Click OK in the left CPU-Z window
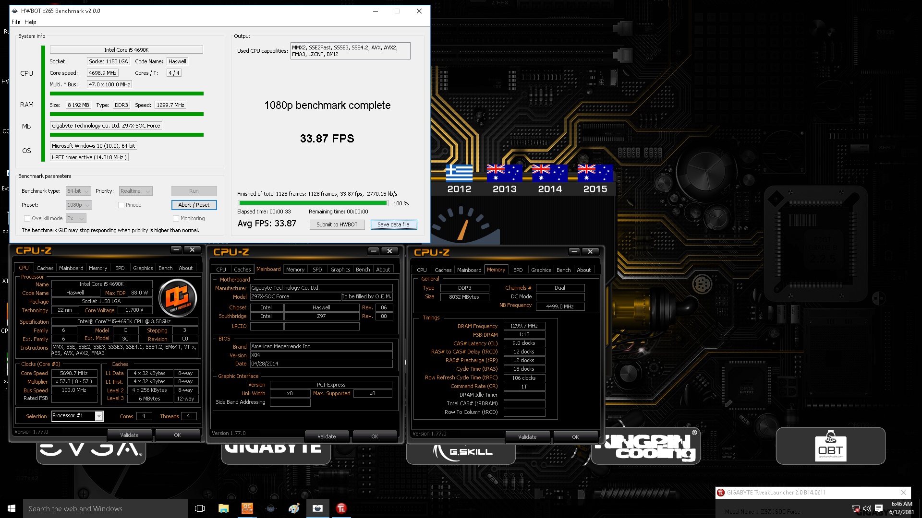Viewport: 922px width, 518px height. point(177,436)
